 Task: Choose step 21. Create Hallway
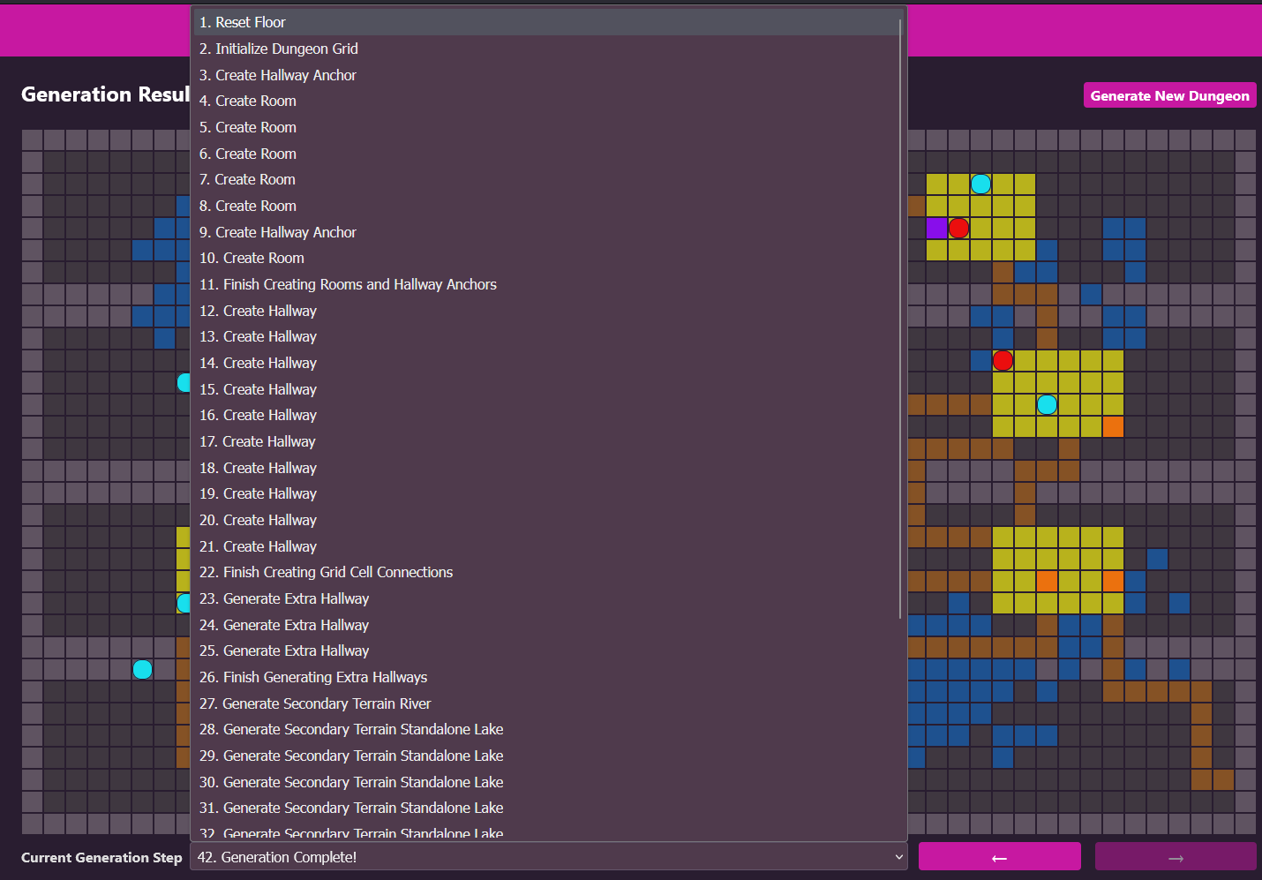point(547,546)
